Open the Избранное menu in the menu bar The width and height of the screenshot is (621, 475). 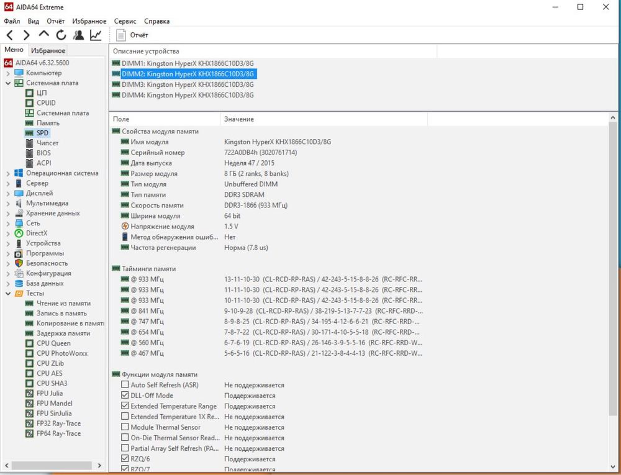(89, 21)
